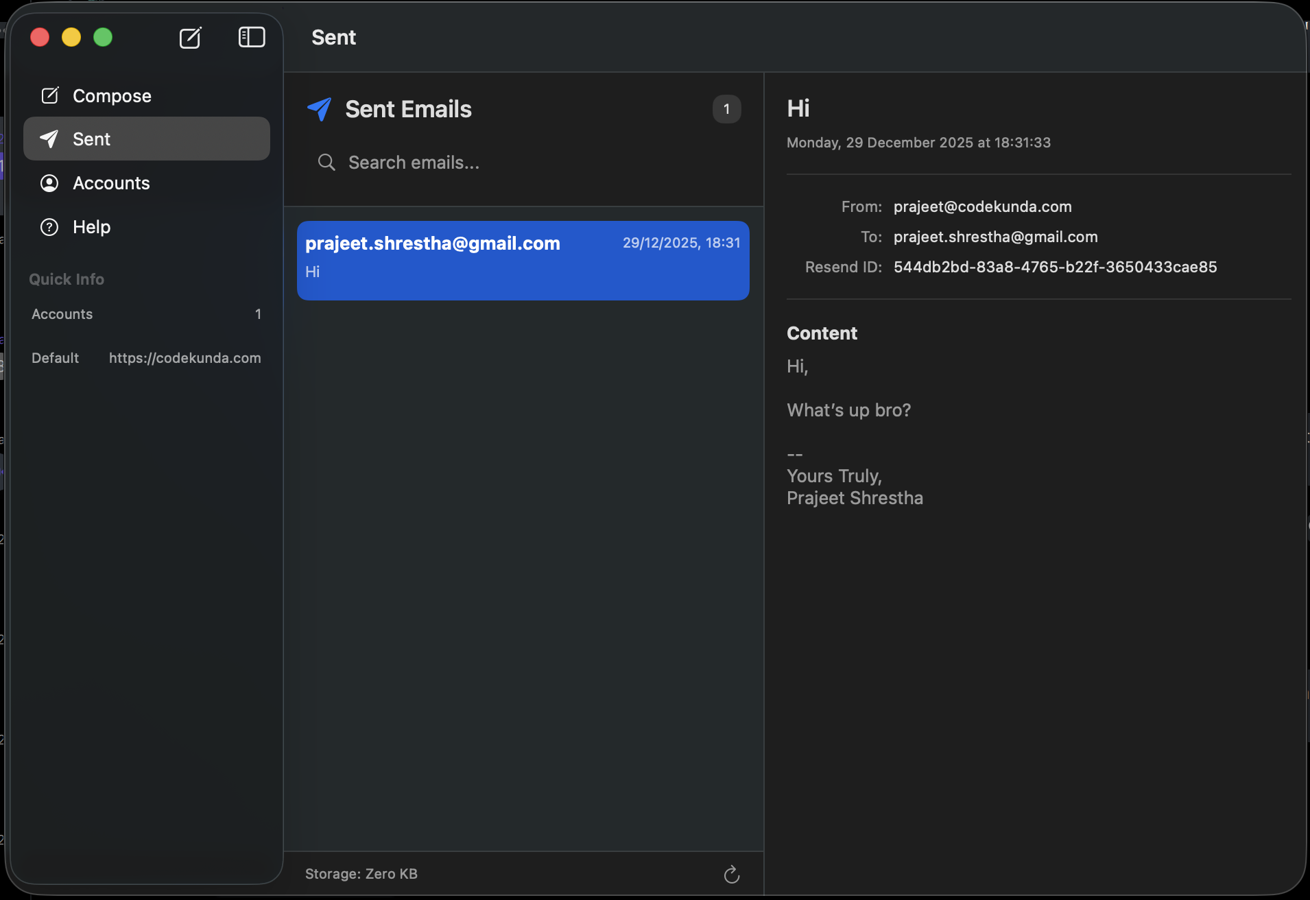Image resolution: width=1310 pixels, height=900 pixels.
Task: Click the sent emails count badge
Action: coord(726,109)
